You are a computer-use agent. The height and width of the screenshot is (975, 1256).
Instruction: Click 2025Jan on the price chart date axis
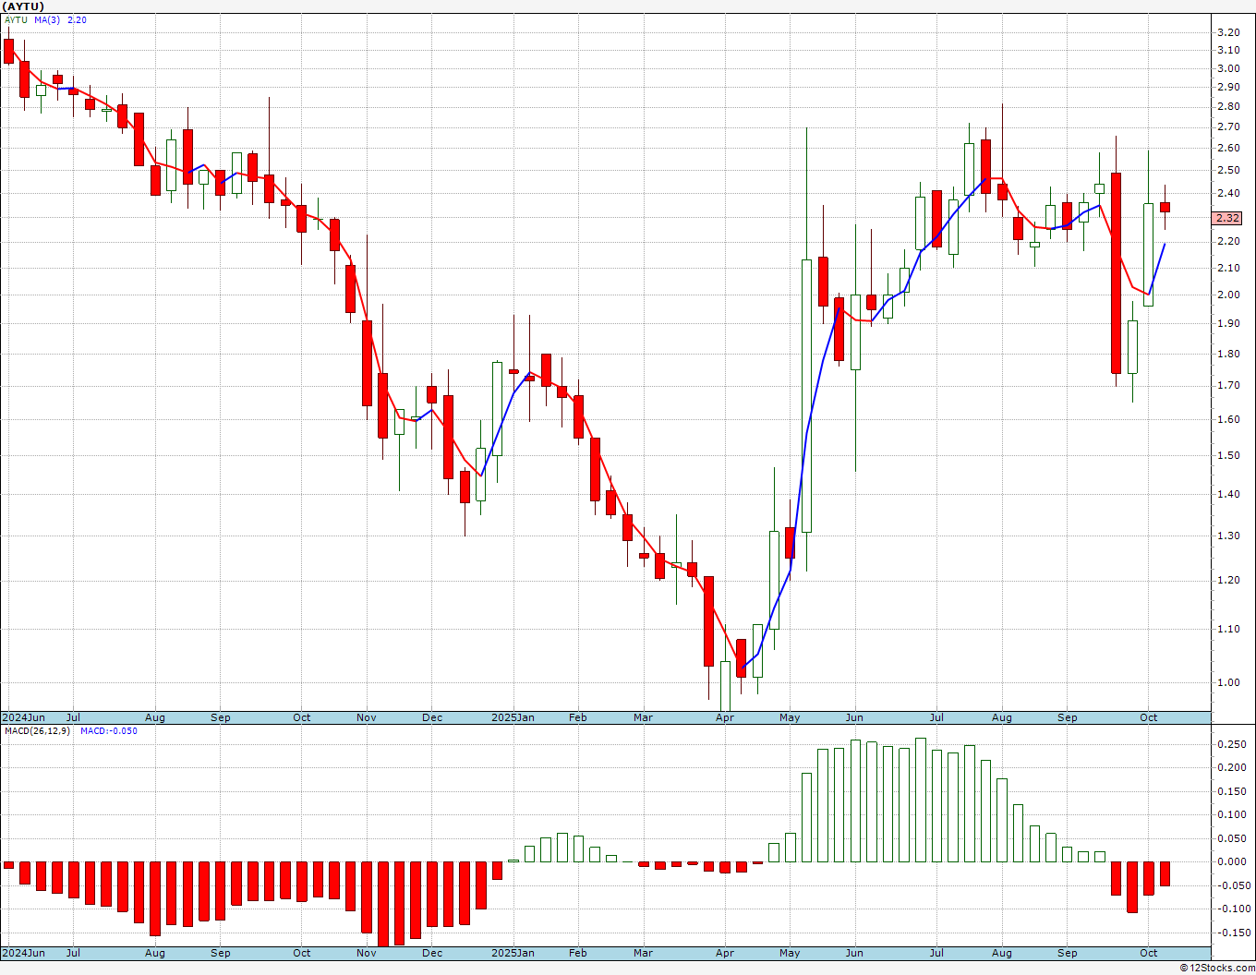(513, 717)
